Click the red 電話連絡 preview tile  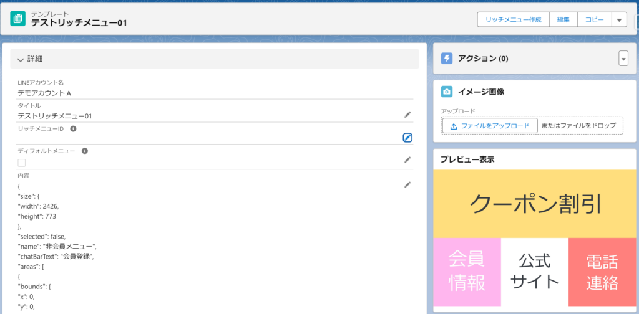tap(602, 272)
